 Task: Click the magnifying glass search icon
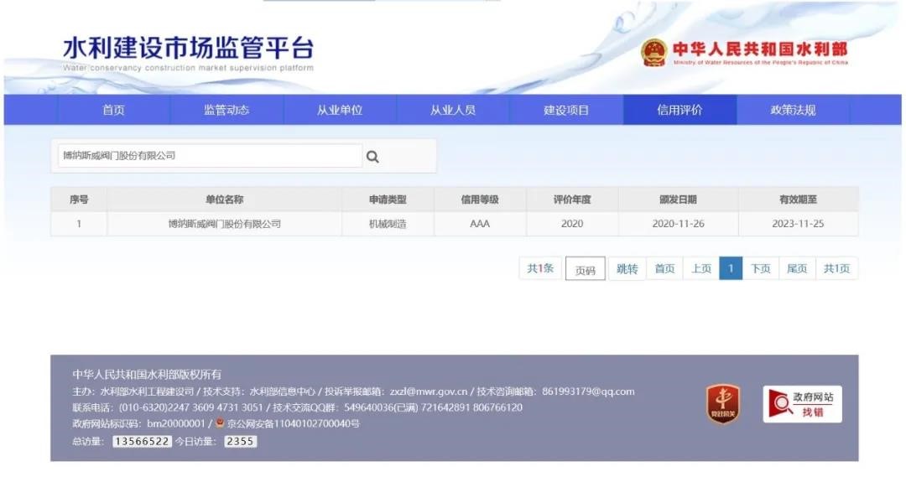pos(373,156)
